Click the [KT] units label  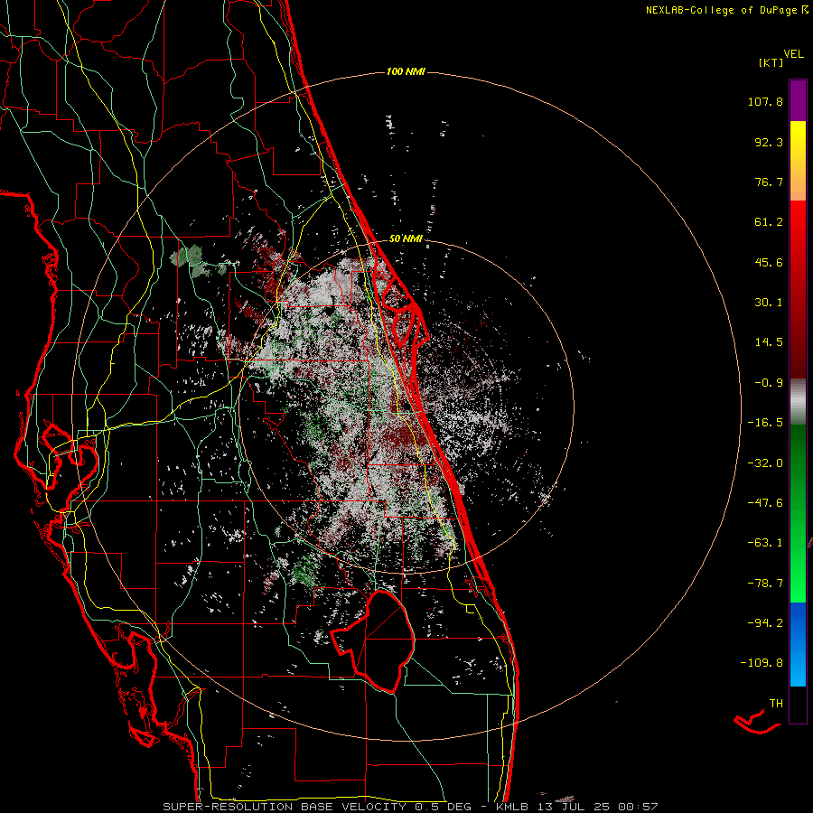click(x=771, y=62)
